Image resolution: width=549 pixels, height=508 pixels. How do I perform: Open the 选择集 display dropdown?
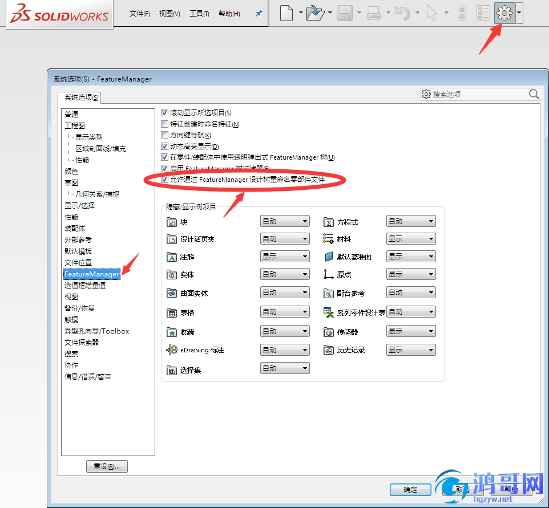coord(285,368)
